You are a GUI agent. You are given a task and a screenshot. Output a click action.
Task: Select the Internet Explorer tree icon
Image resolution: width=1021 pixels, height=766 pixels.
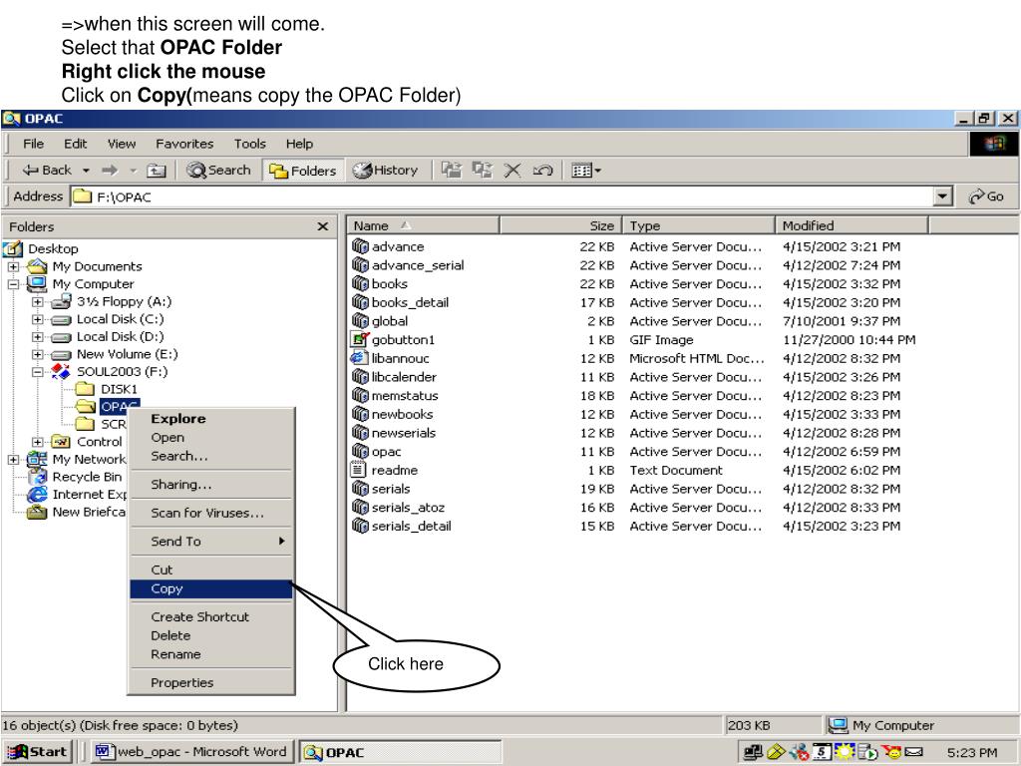(38, 495)
